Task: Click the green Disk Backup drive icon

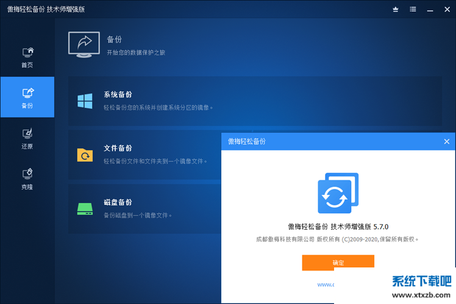Action: click(85, 208)
